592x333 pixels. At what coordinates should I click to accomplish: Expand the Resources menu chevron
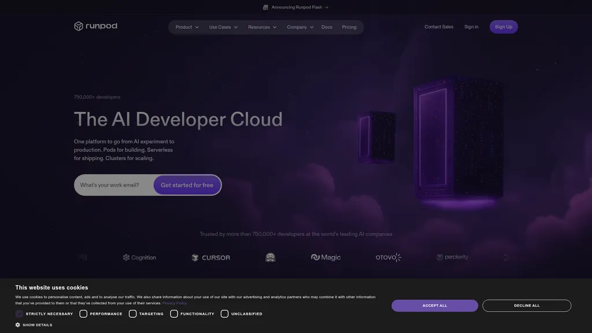tap(275, 27)
